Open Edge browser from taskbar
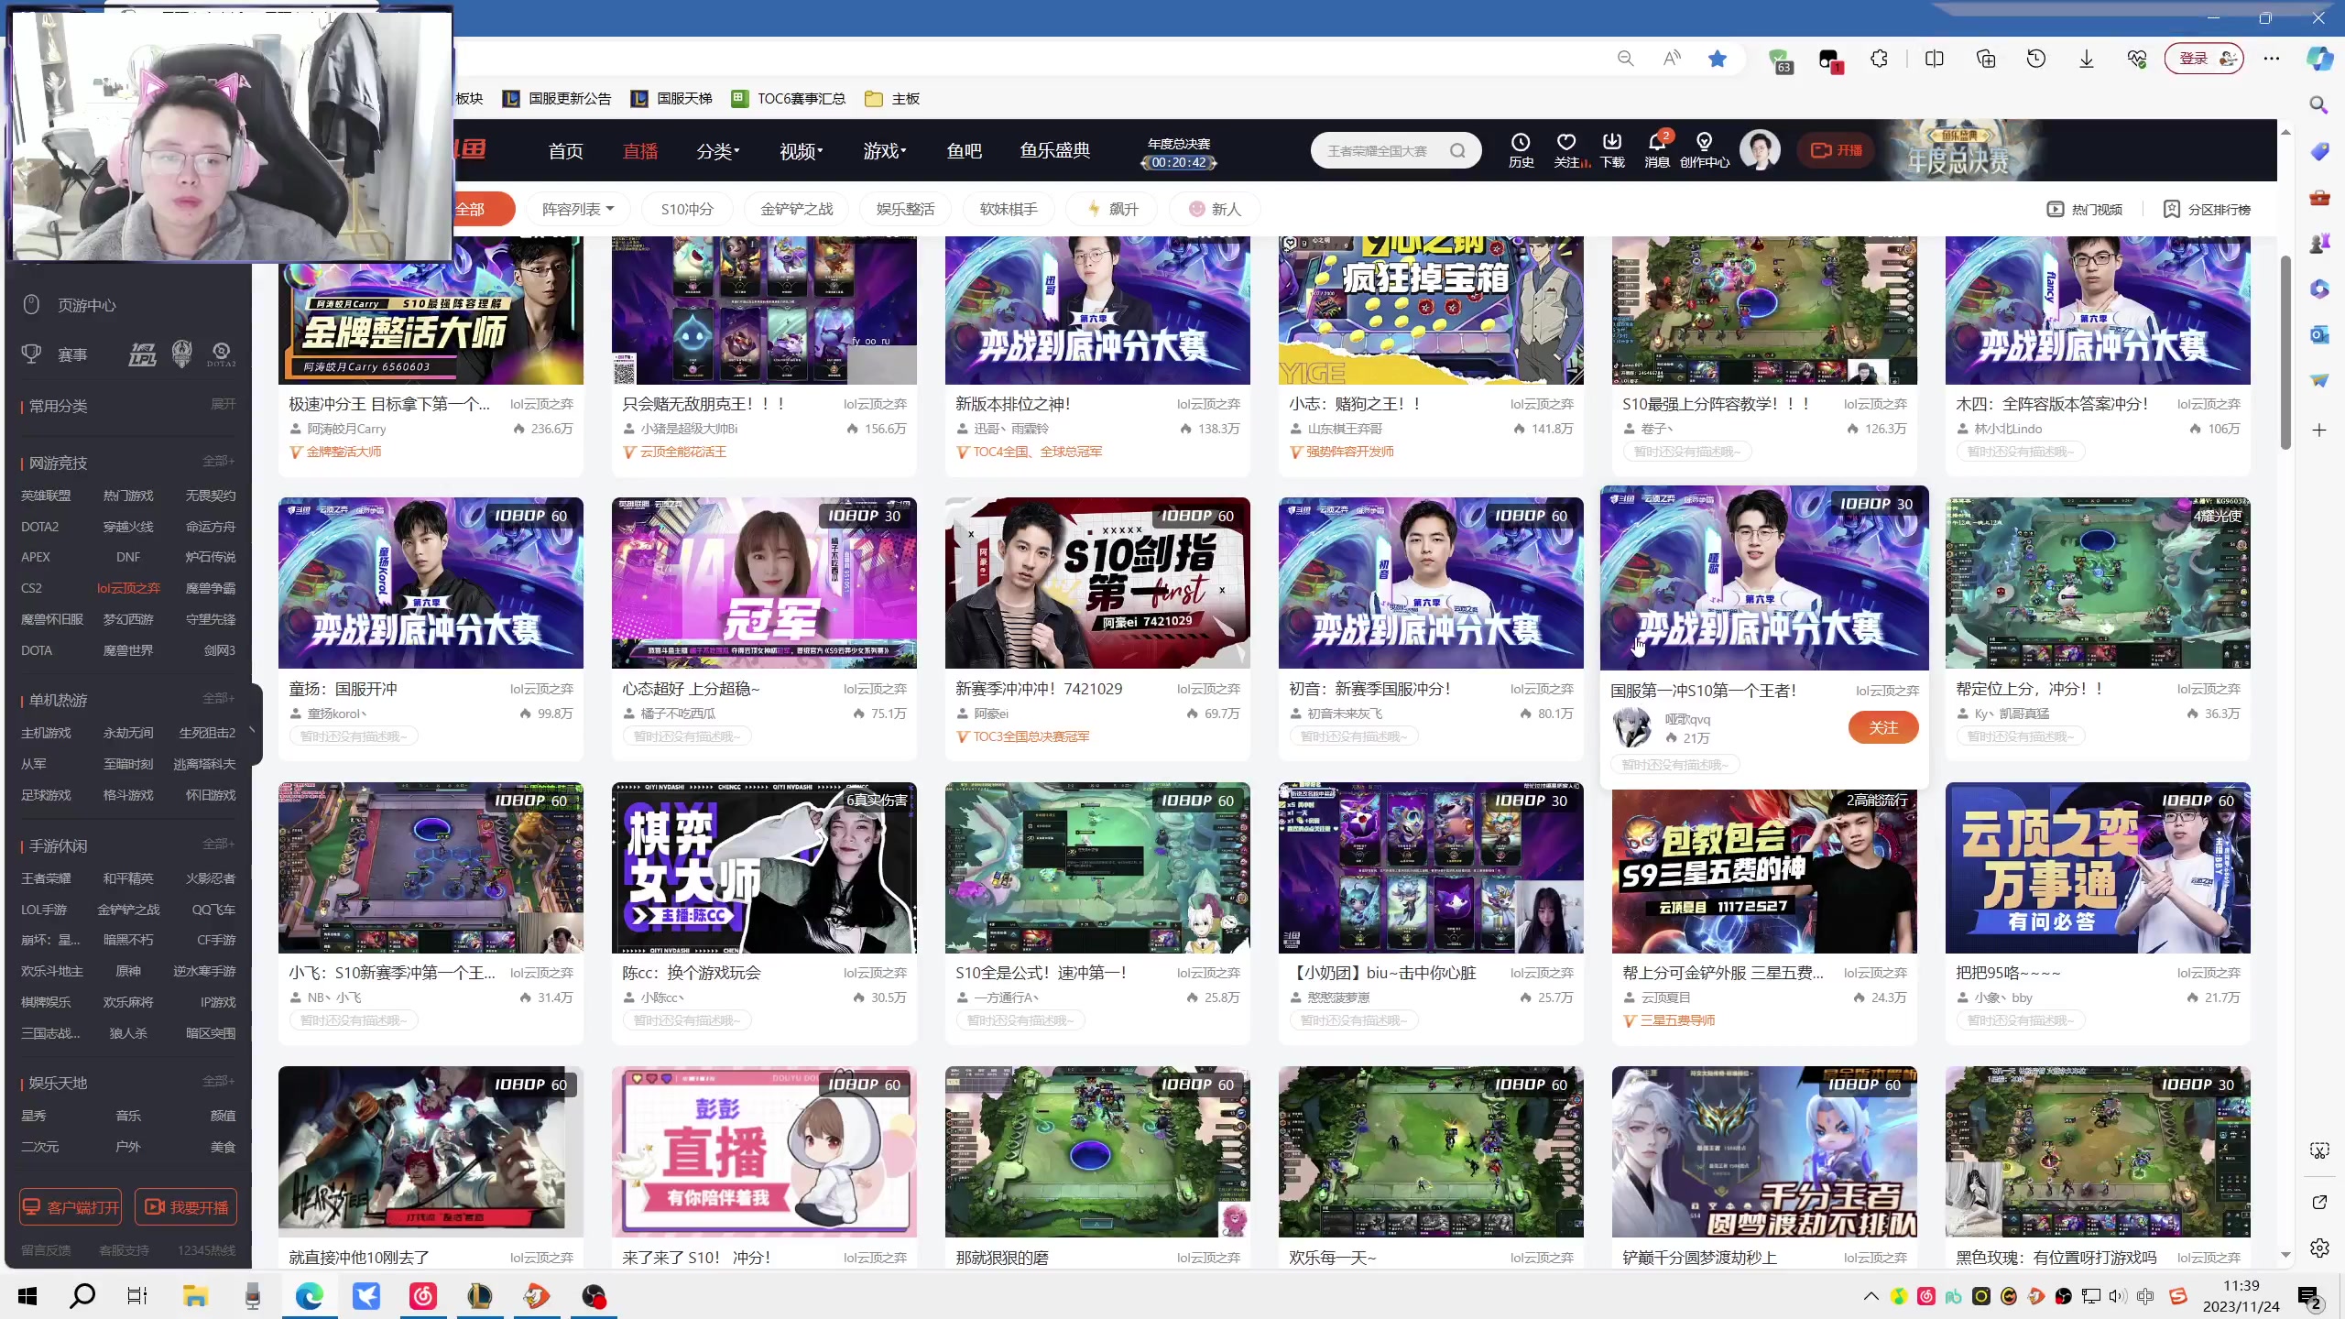Screen dimensions: 2345x1319 pyautogui.click(x=310, y=1296)
